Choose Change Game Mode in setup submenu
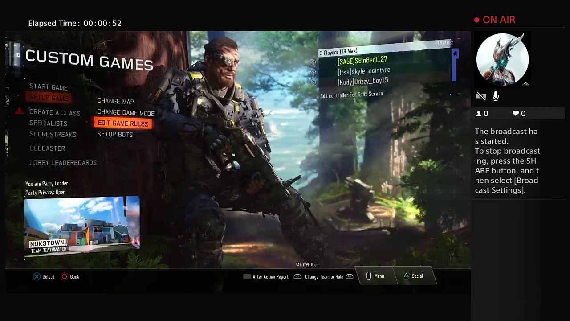The image size is (570, 321). [126, 113]
